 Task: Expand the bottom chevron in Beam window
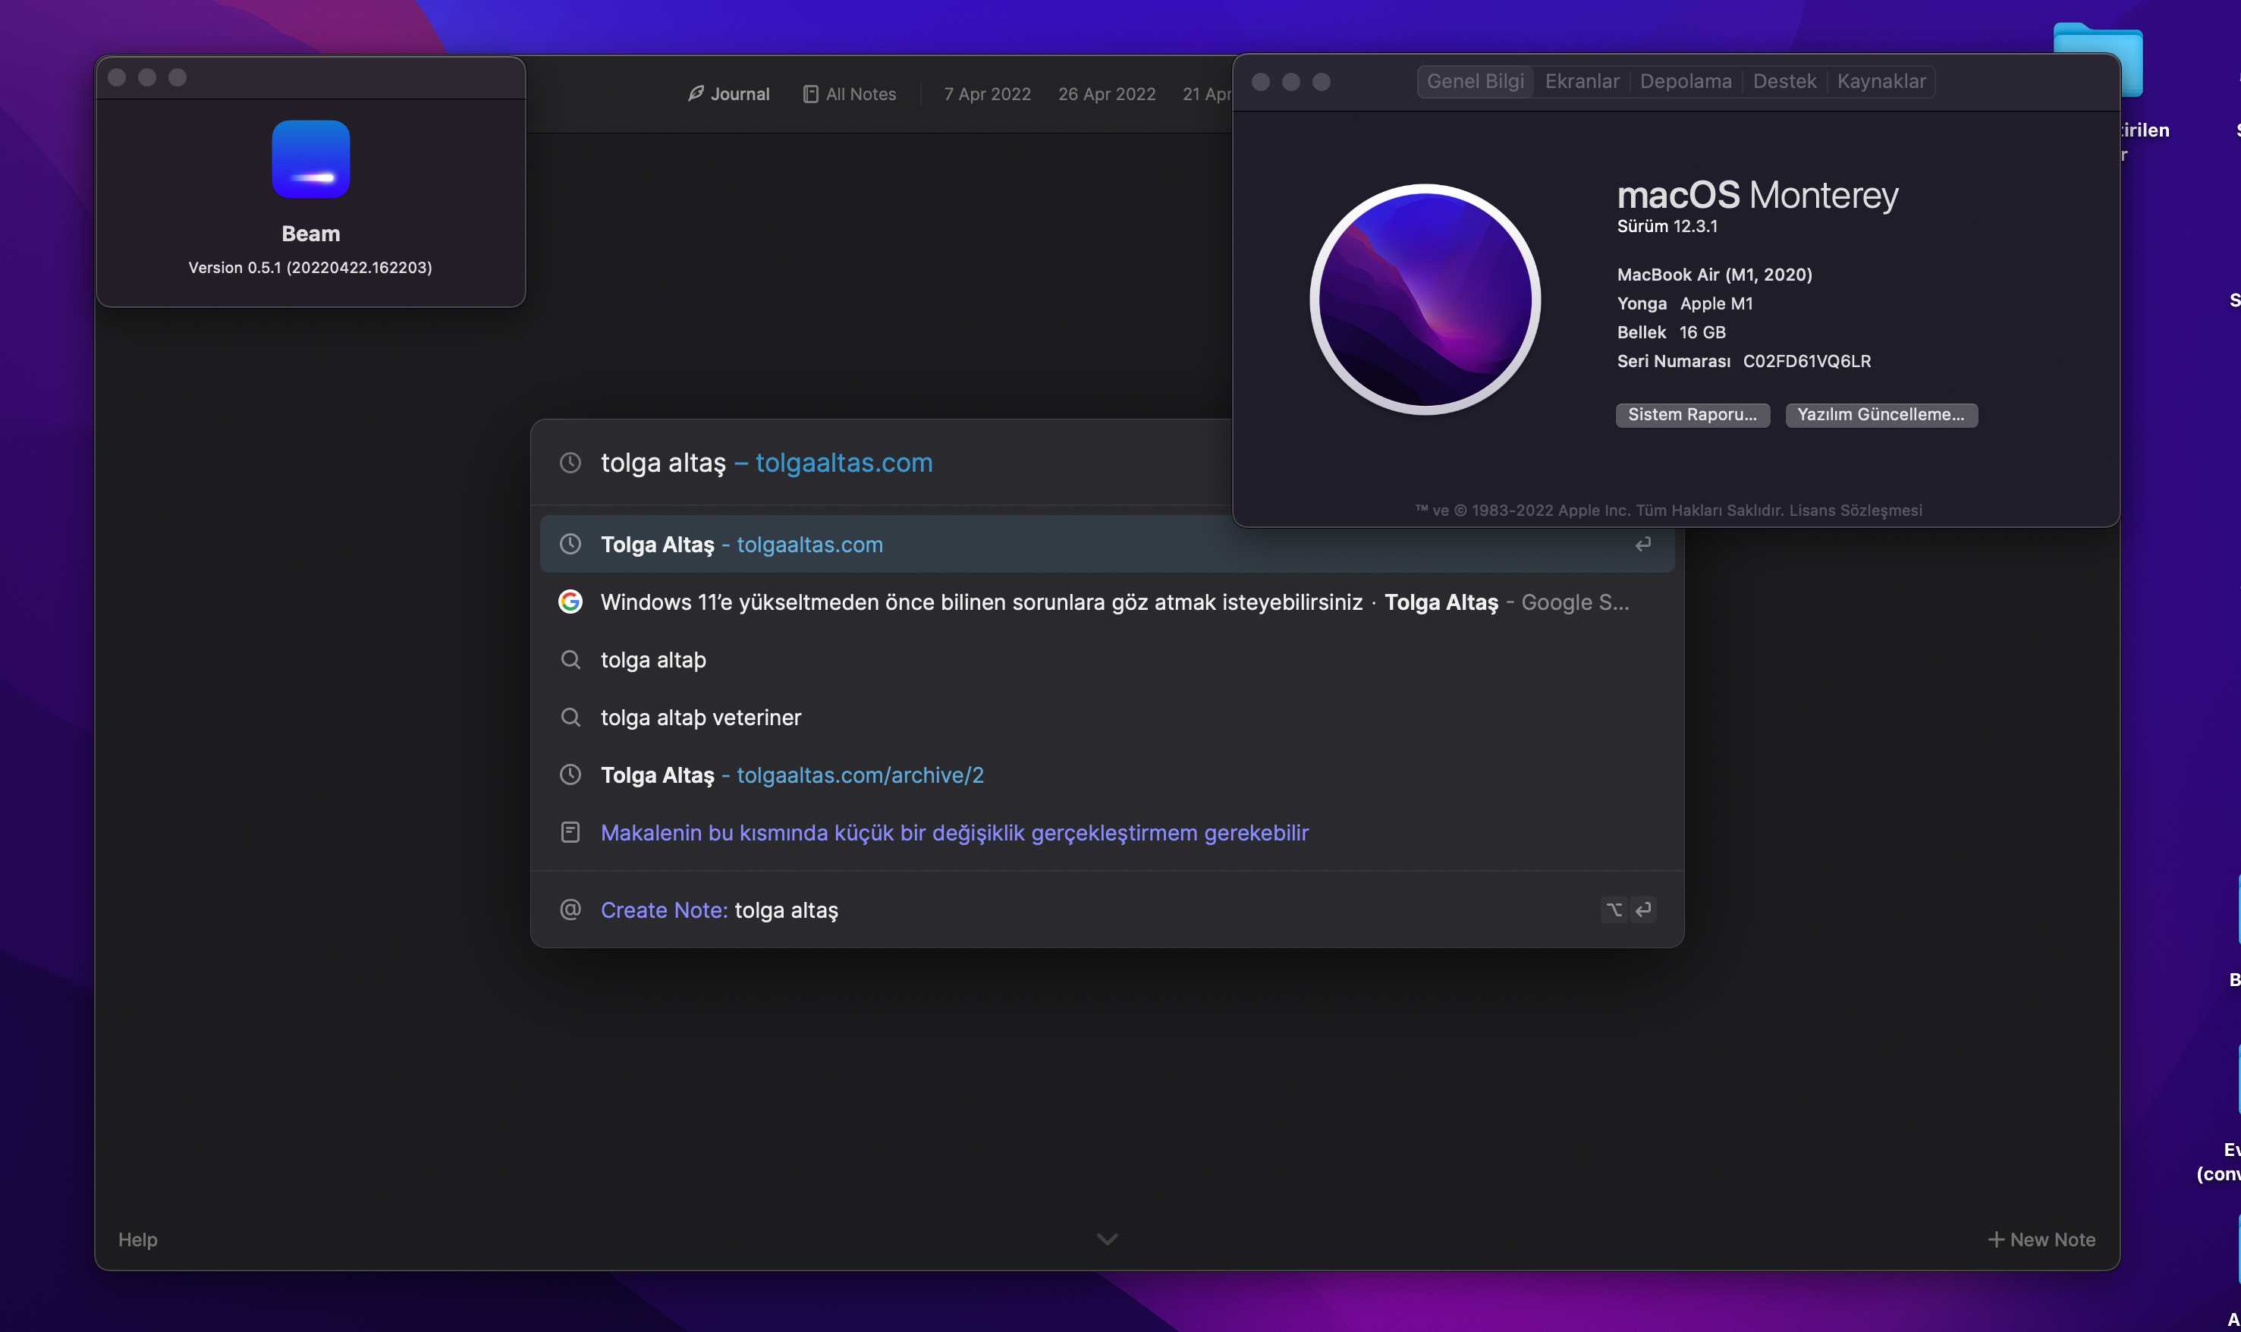tap(1107, 1239)
